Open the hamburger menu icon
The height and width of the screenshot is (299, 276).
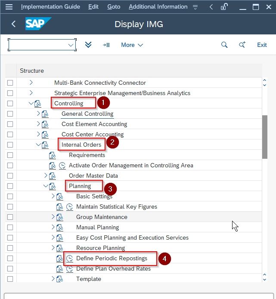point(9,7)
